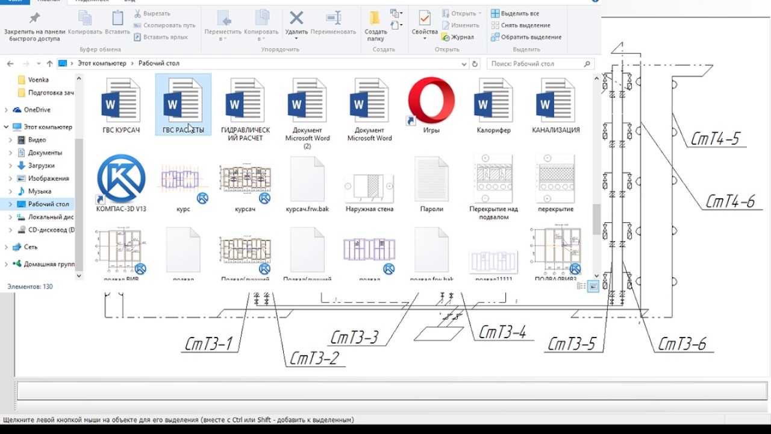Open Загрузки in the navigation pane

tap(41, 165)
